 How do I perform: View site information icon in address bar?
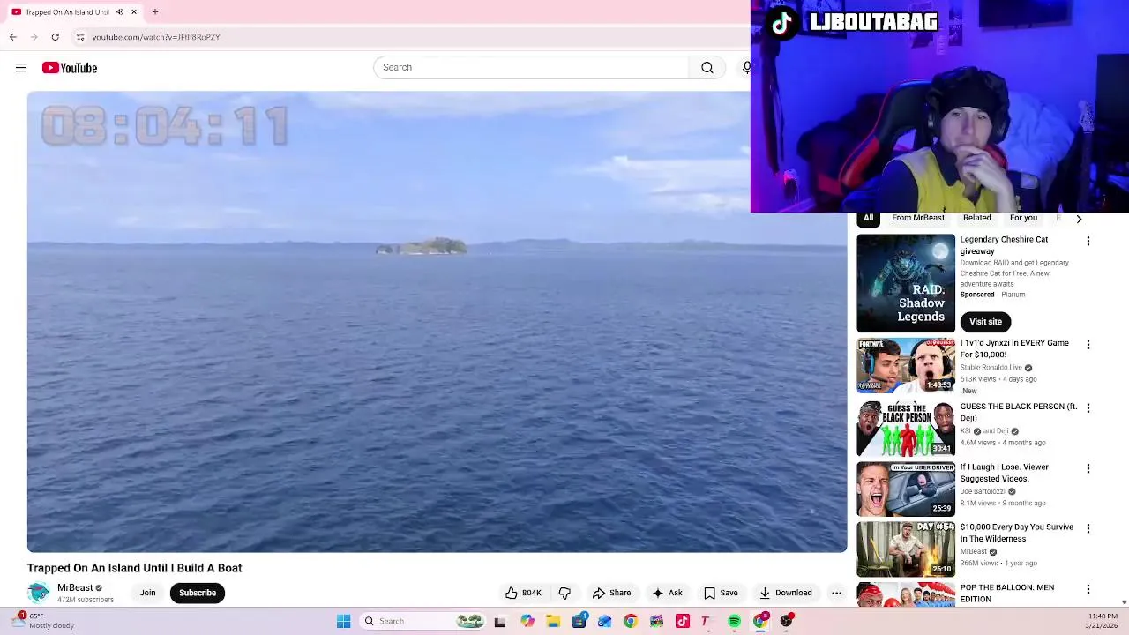point(80,37)
